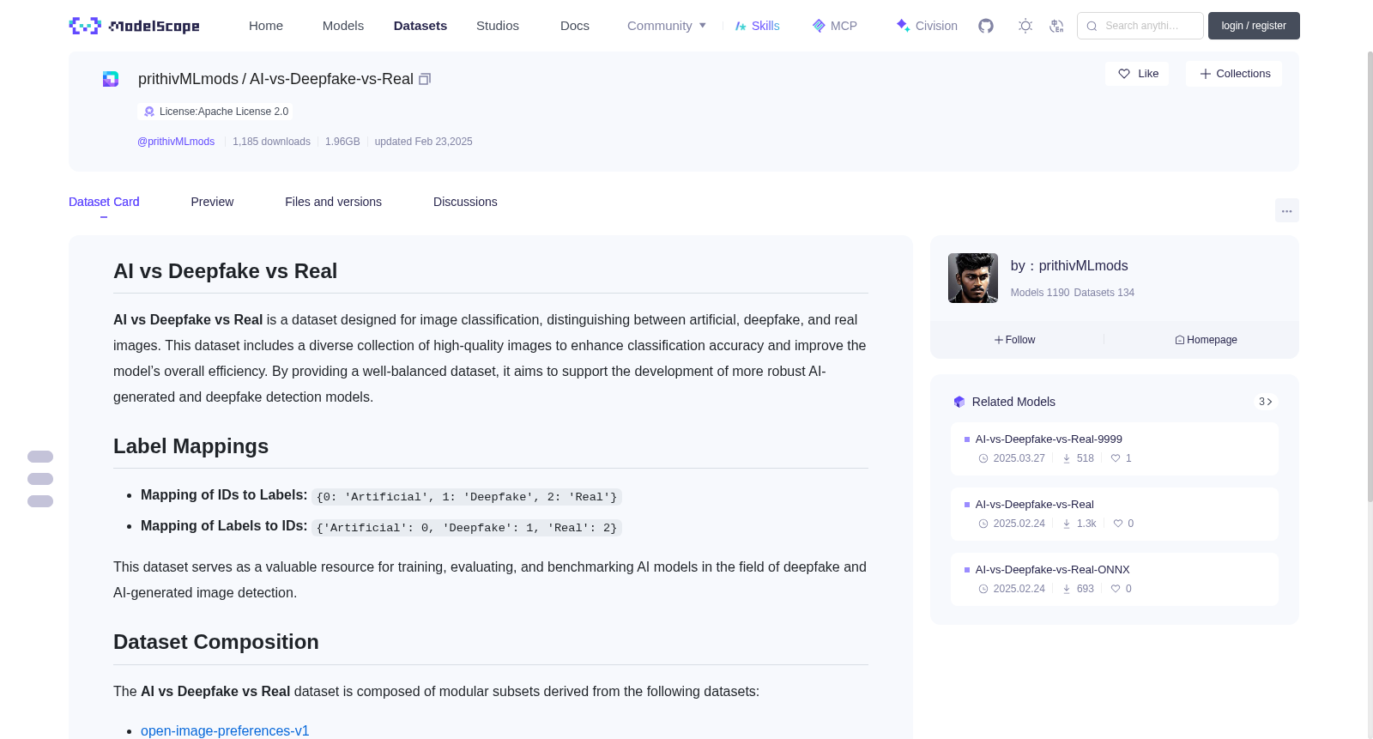Focus the Search anything input field

pyautogui.click(x=1140, y=26)
